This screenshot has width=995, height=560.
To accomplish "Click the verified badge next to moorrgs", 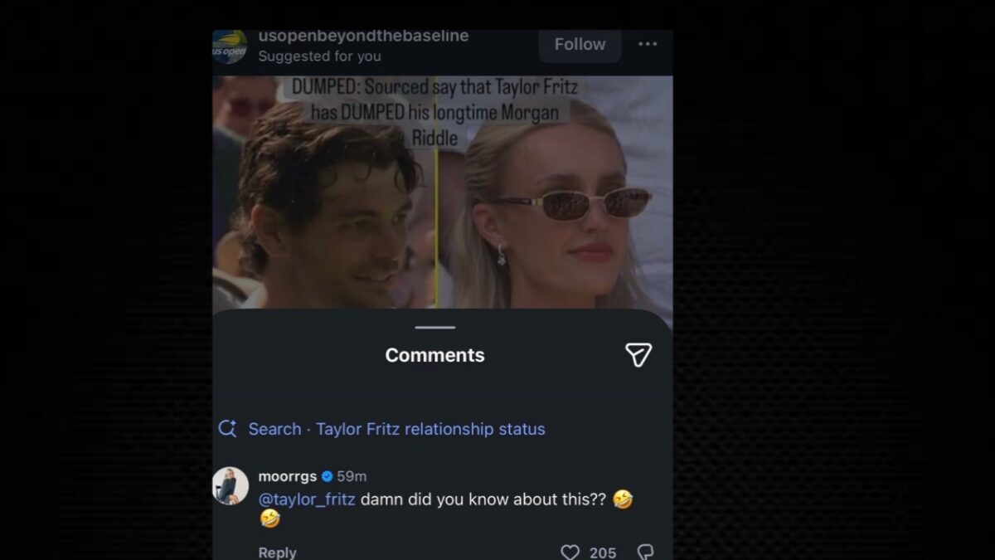I will click(x=328, y=475).
